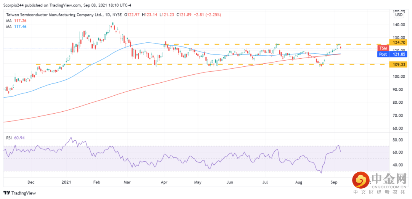Screen dimensions: 412x199
Task: Click the May label on time axis
Action: coord(198,182)
